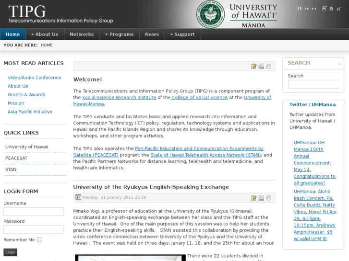Open the Mission article link

[x=16, y=103]
